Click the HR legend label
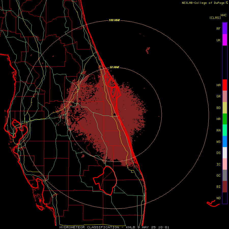 coord(218,119)
